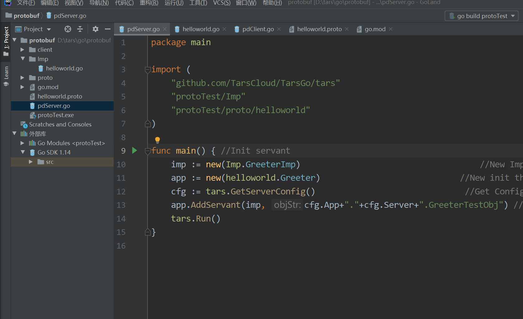Switch to the helloworld.proto tab
Image resolution: width=523 pixels, height=319 pixels.
coord(319,29)
